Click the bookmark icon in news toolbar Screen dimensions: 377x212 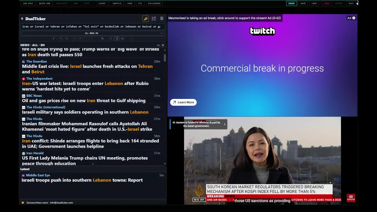pos(111,39)
